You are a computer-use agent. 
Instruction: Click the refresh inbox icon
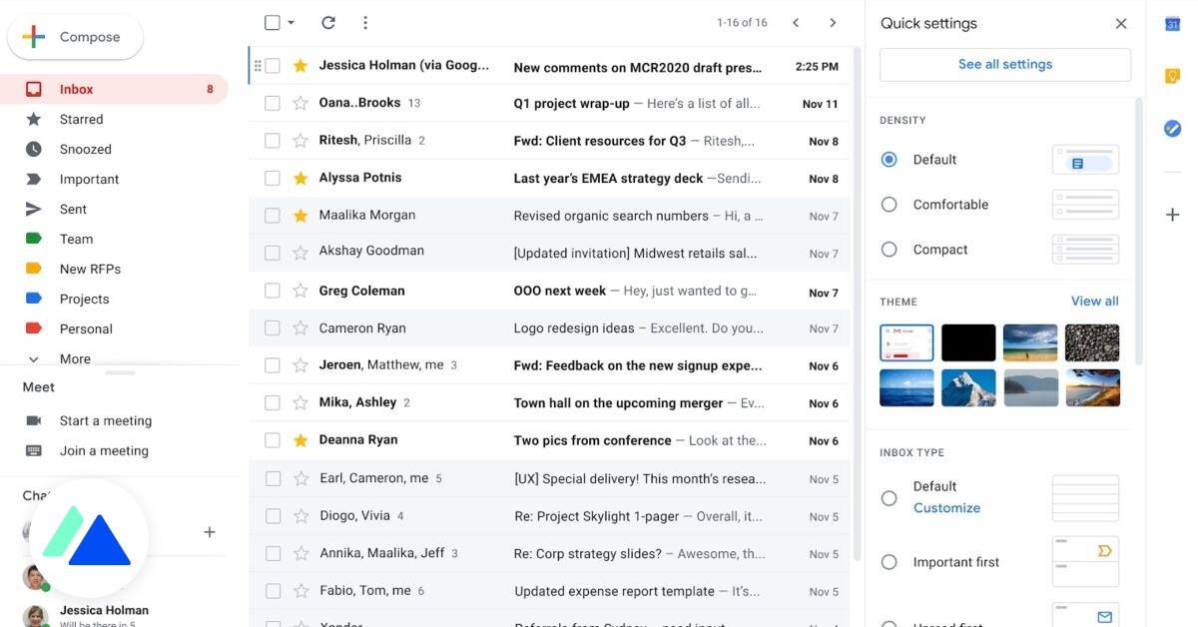[x=327, y=22]
